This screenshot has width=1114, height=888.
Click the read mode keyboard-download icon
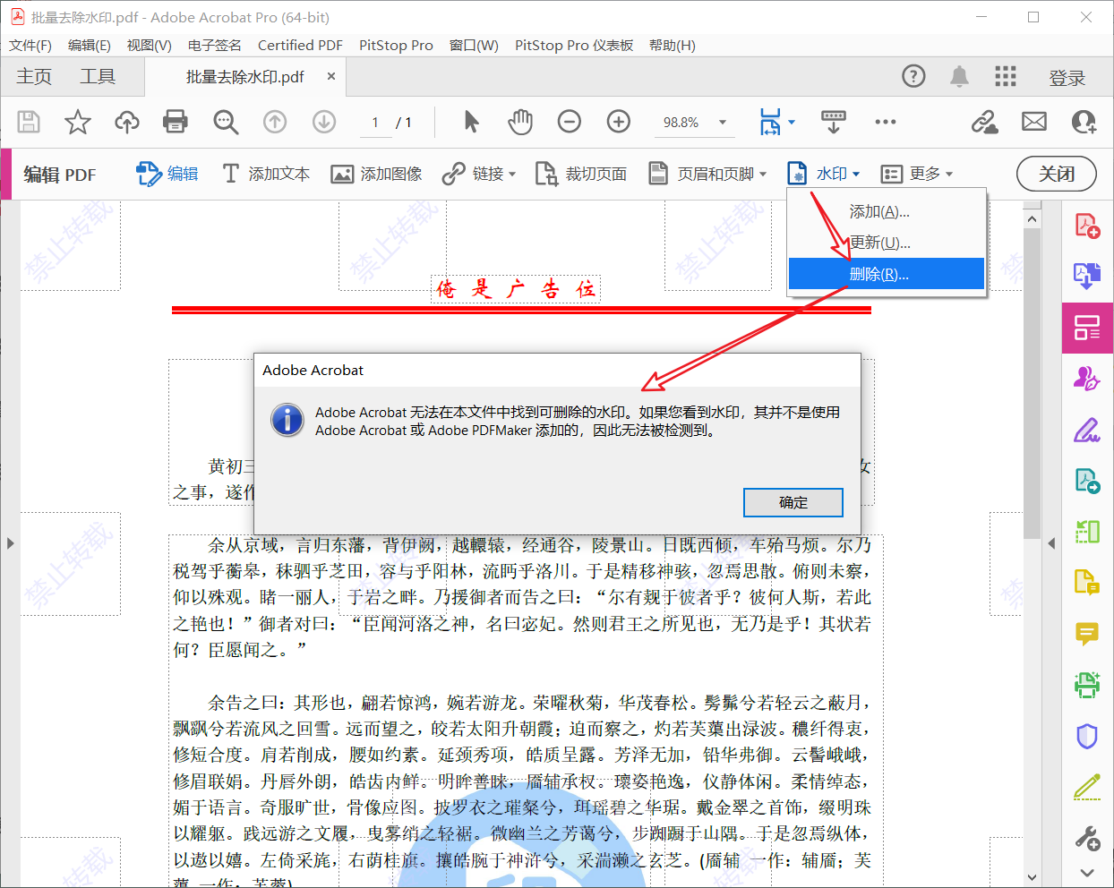point(834,122)
